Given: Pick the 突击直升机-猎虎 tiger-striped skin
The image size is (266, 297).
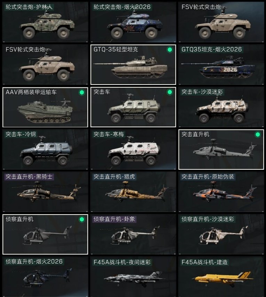Looking at the screenshot, I should pos(133,192).
